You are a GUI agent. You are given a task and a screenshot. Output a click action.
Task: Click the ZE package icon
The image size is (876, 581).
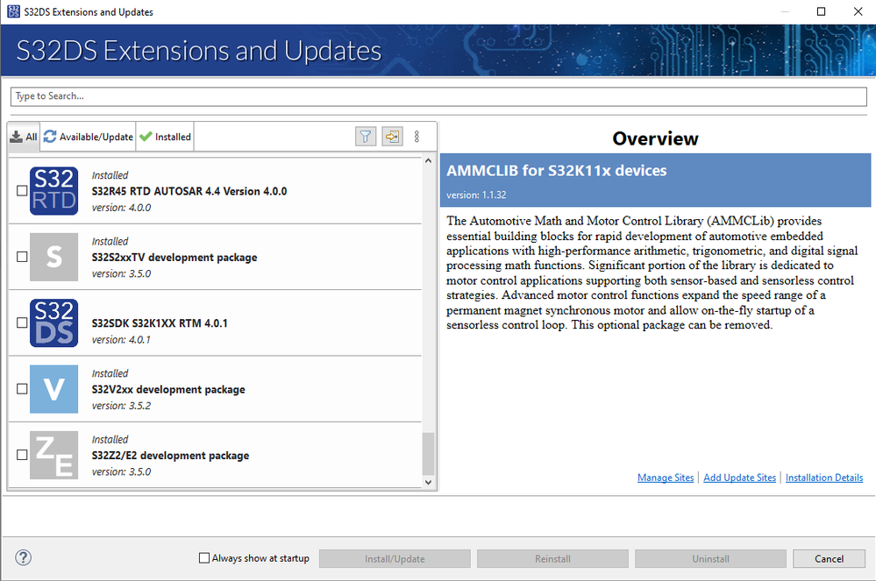point(53,455)
